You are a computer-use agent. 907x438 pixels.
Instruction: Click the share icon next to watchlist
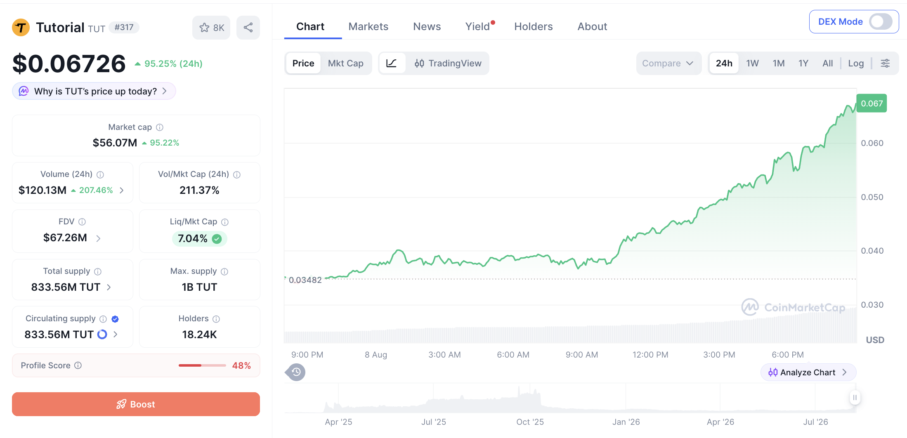pyautogui.click(x=248, y=28)
